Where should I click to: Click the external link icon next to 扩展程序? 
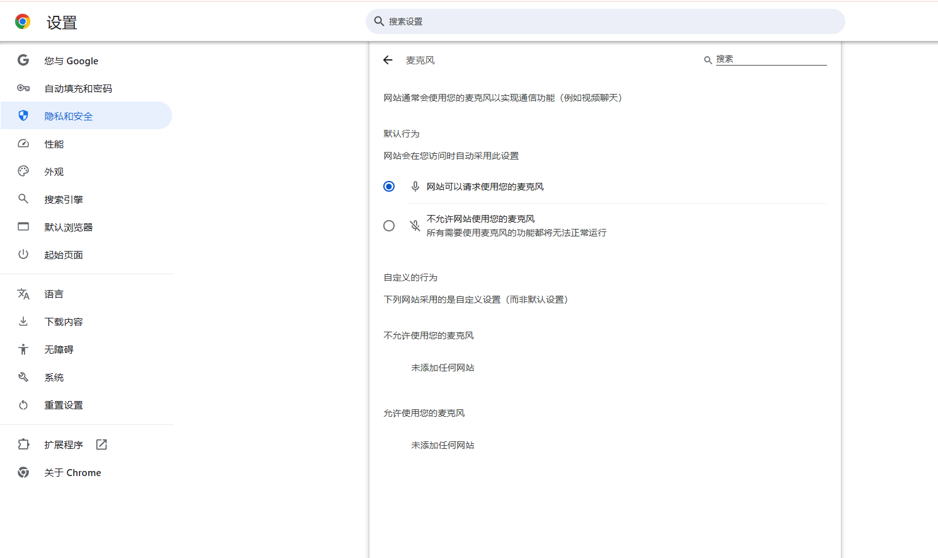101,445
